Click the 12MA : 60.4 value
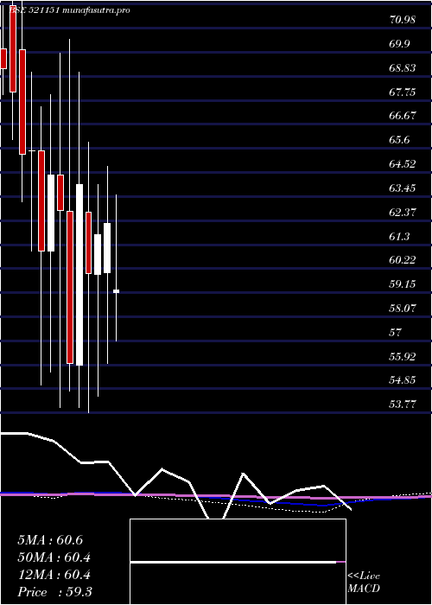Screen dimensions: 432x605 54,575
